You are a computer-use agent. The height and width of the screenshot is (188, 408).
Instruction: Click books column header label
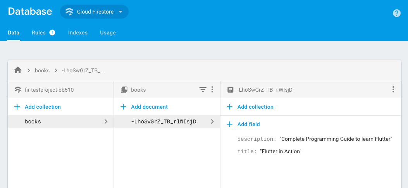[138, 90]
